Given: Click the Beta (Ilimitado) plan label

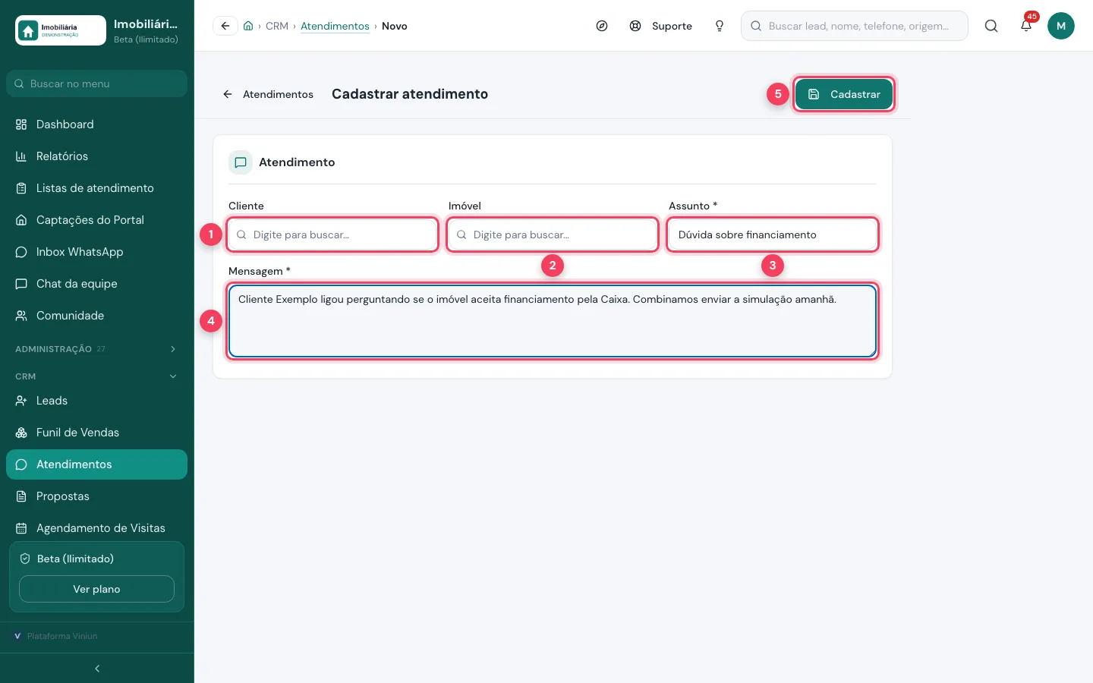Looking at the screenshot, I should [x=75, y=559].
